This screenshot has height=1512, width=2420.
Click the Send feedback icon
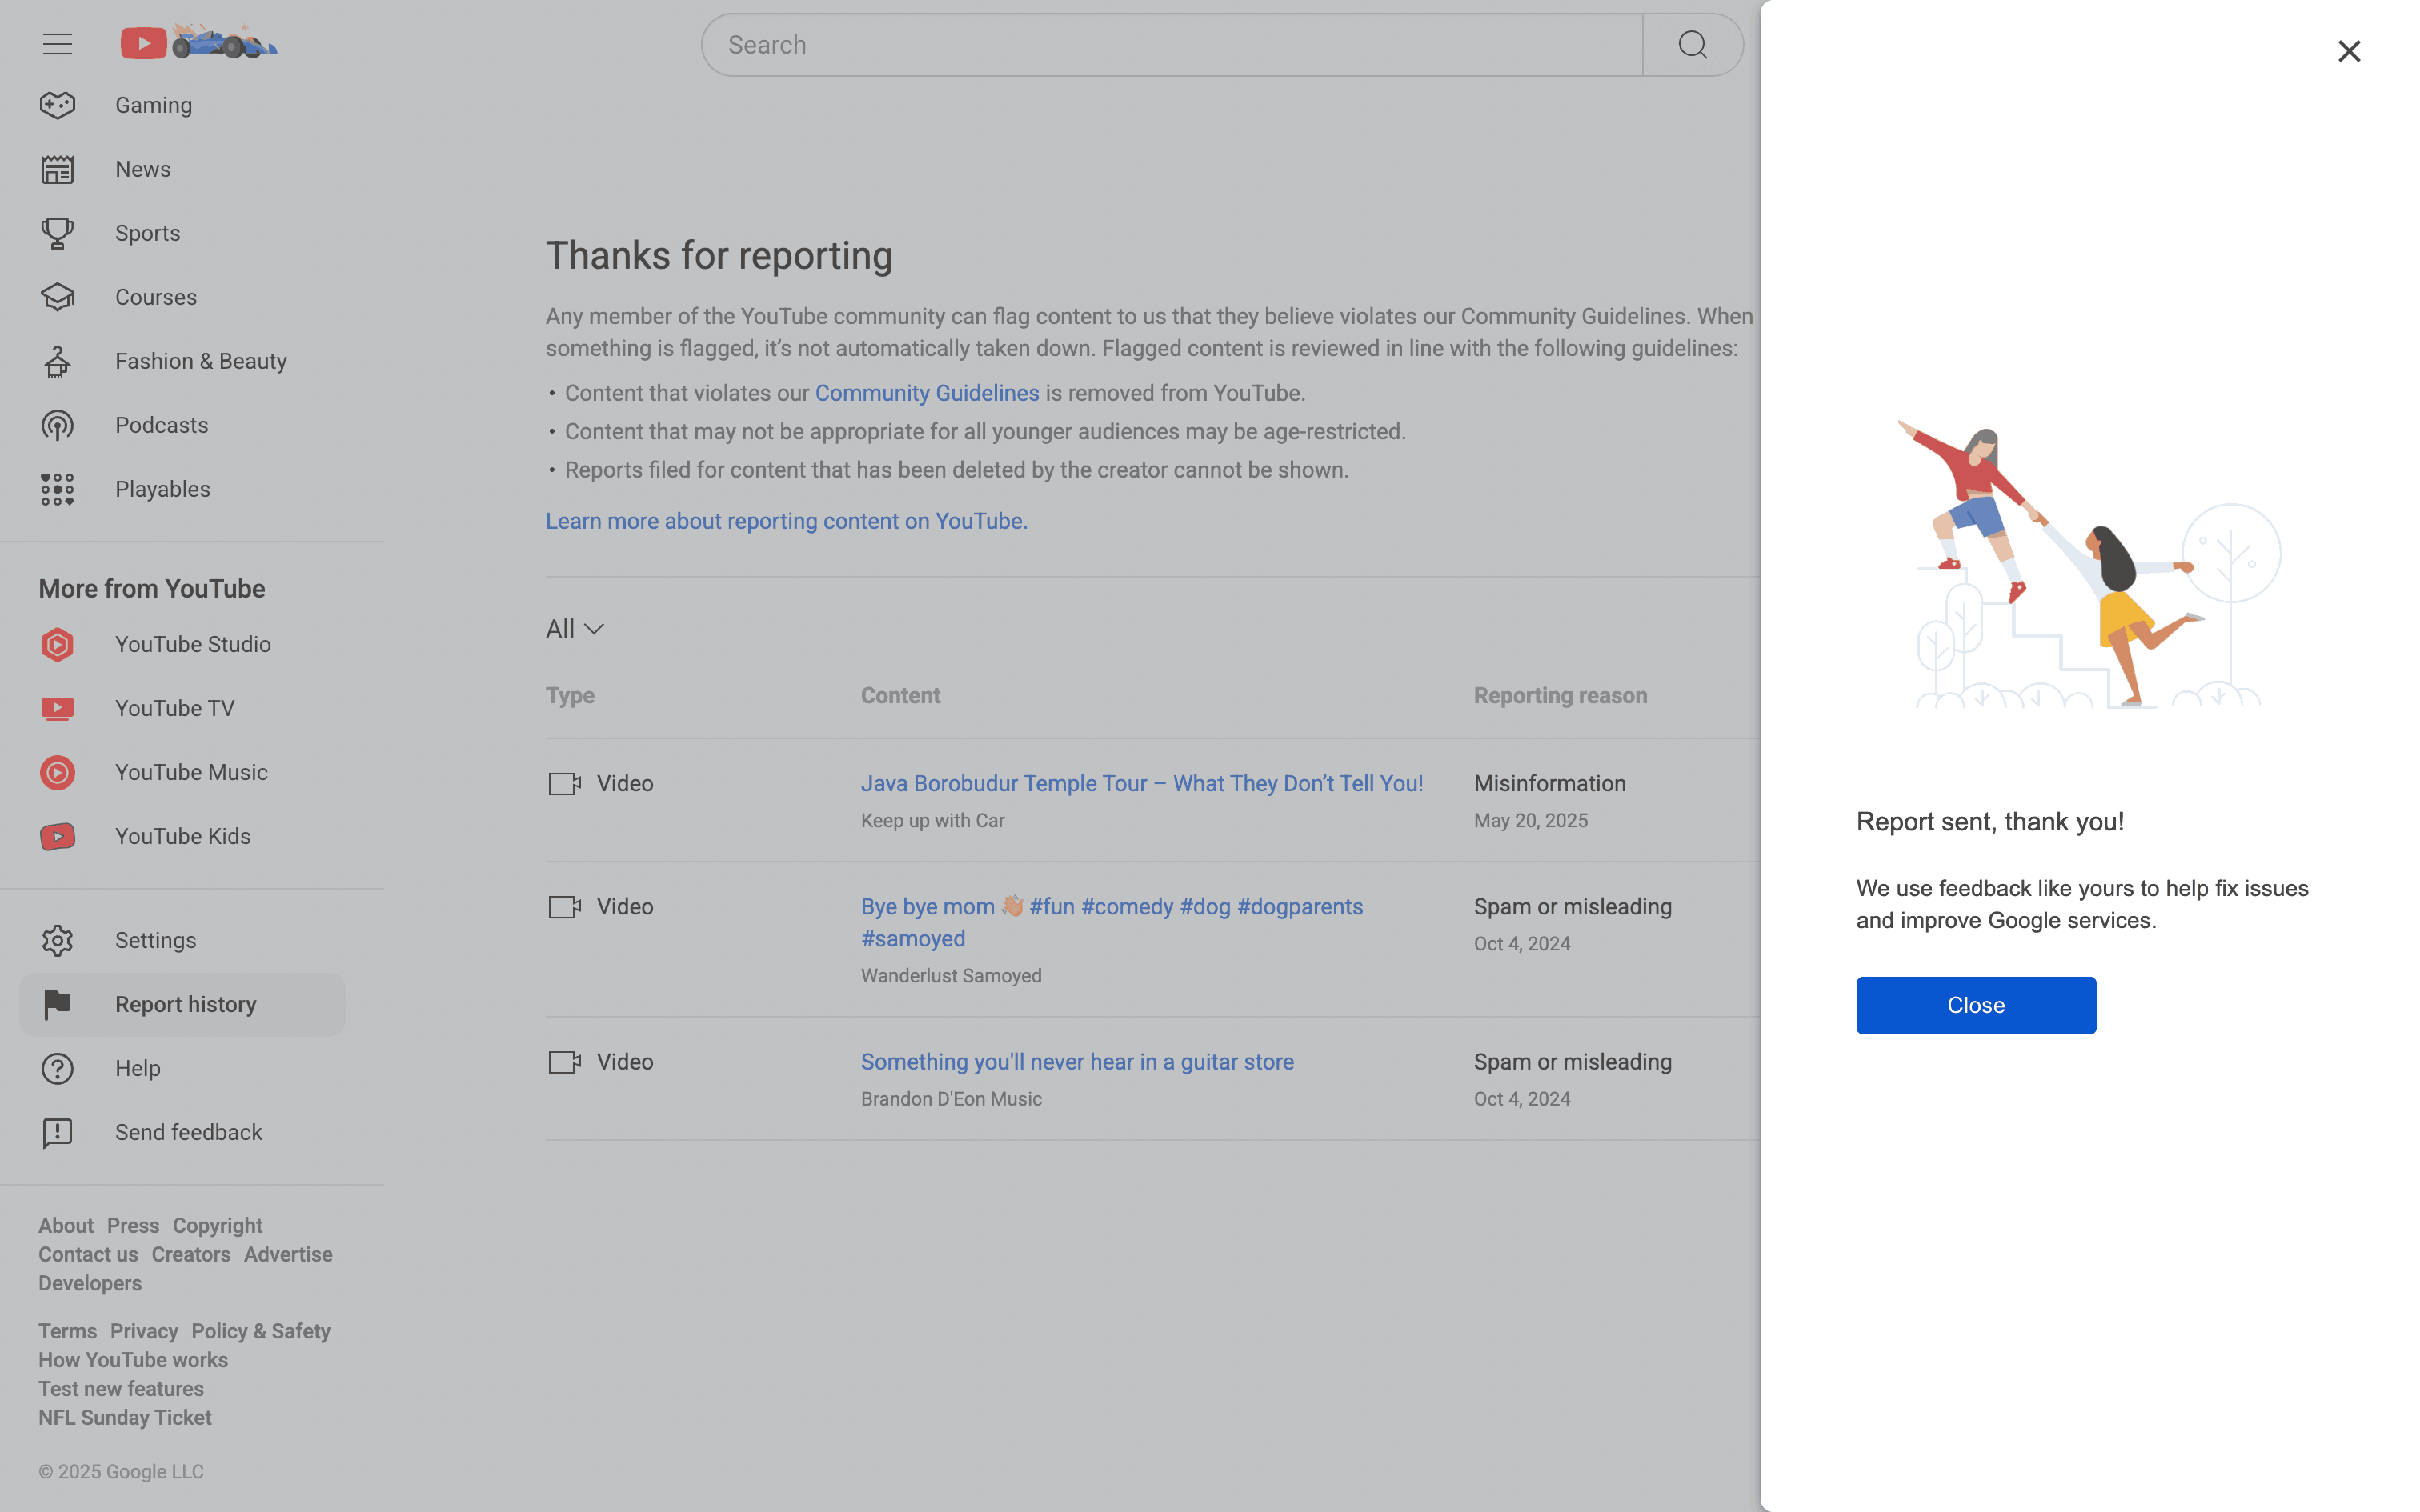(x=57, y=1132)
